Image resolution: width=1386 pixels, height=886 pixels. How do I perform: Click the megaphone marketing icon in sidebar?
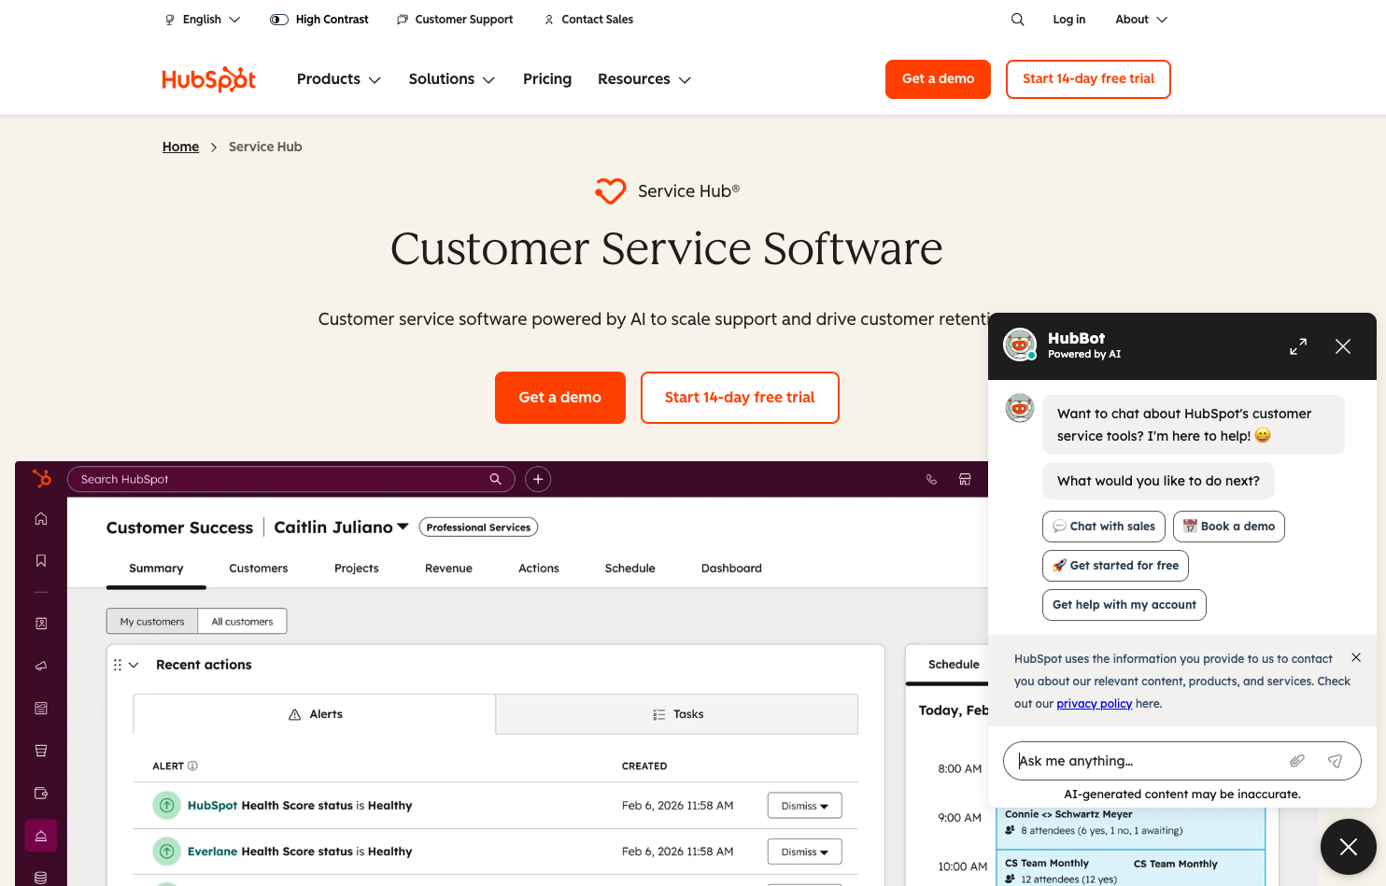coord(41,667)
